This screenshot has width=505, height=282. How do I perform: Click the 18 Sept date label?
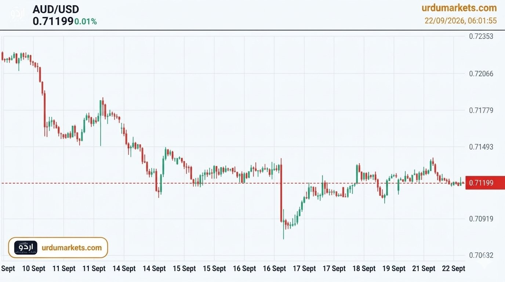[364, 268]
